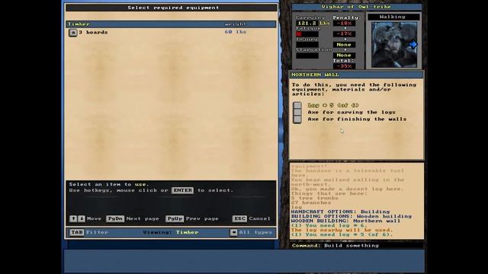This screenshot has height=274, width=488.
Task: Click the '-18%' carrying penalty value
Action: coord(344,23)
